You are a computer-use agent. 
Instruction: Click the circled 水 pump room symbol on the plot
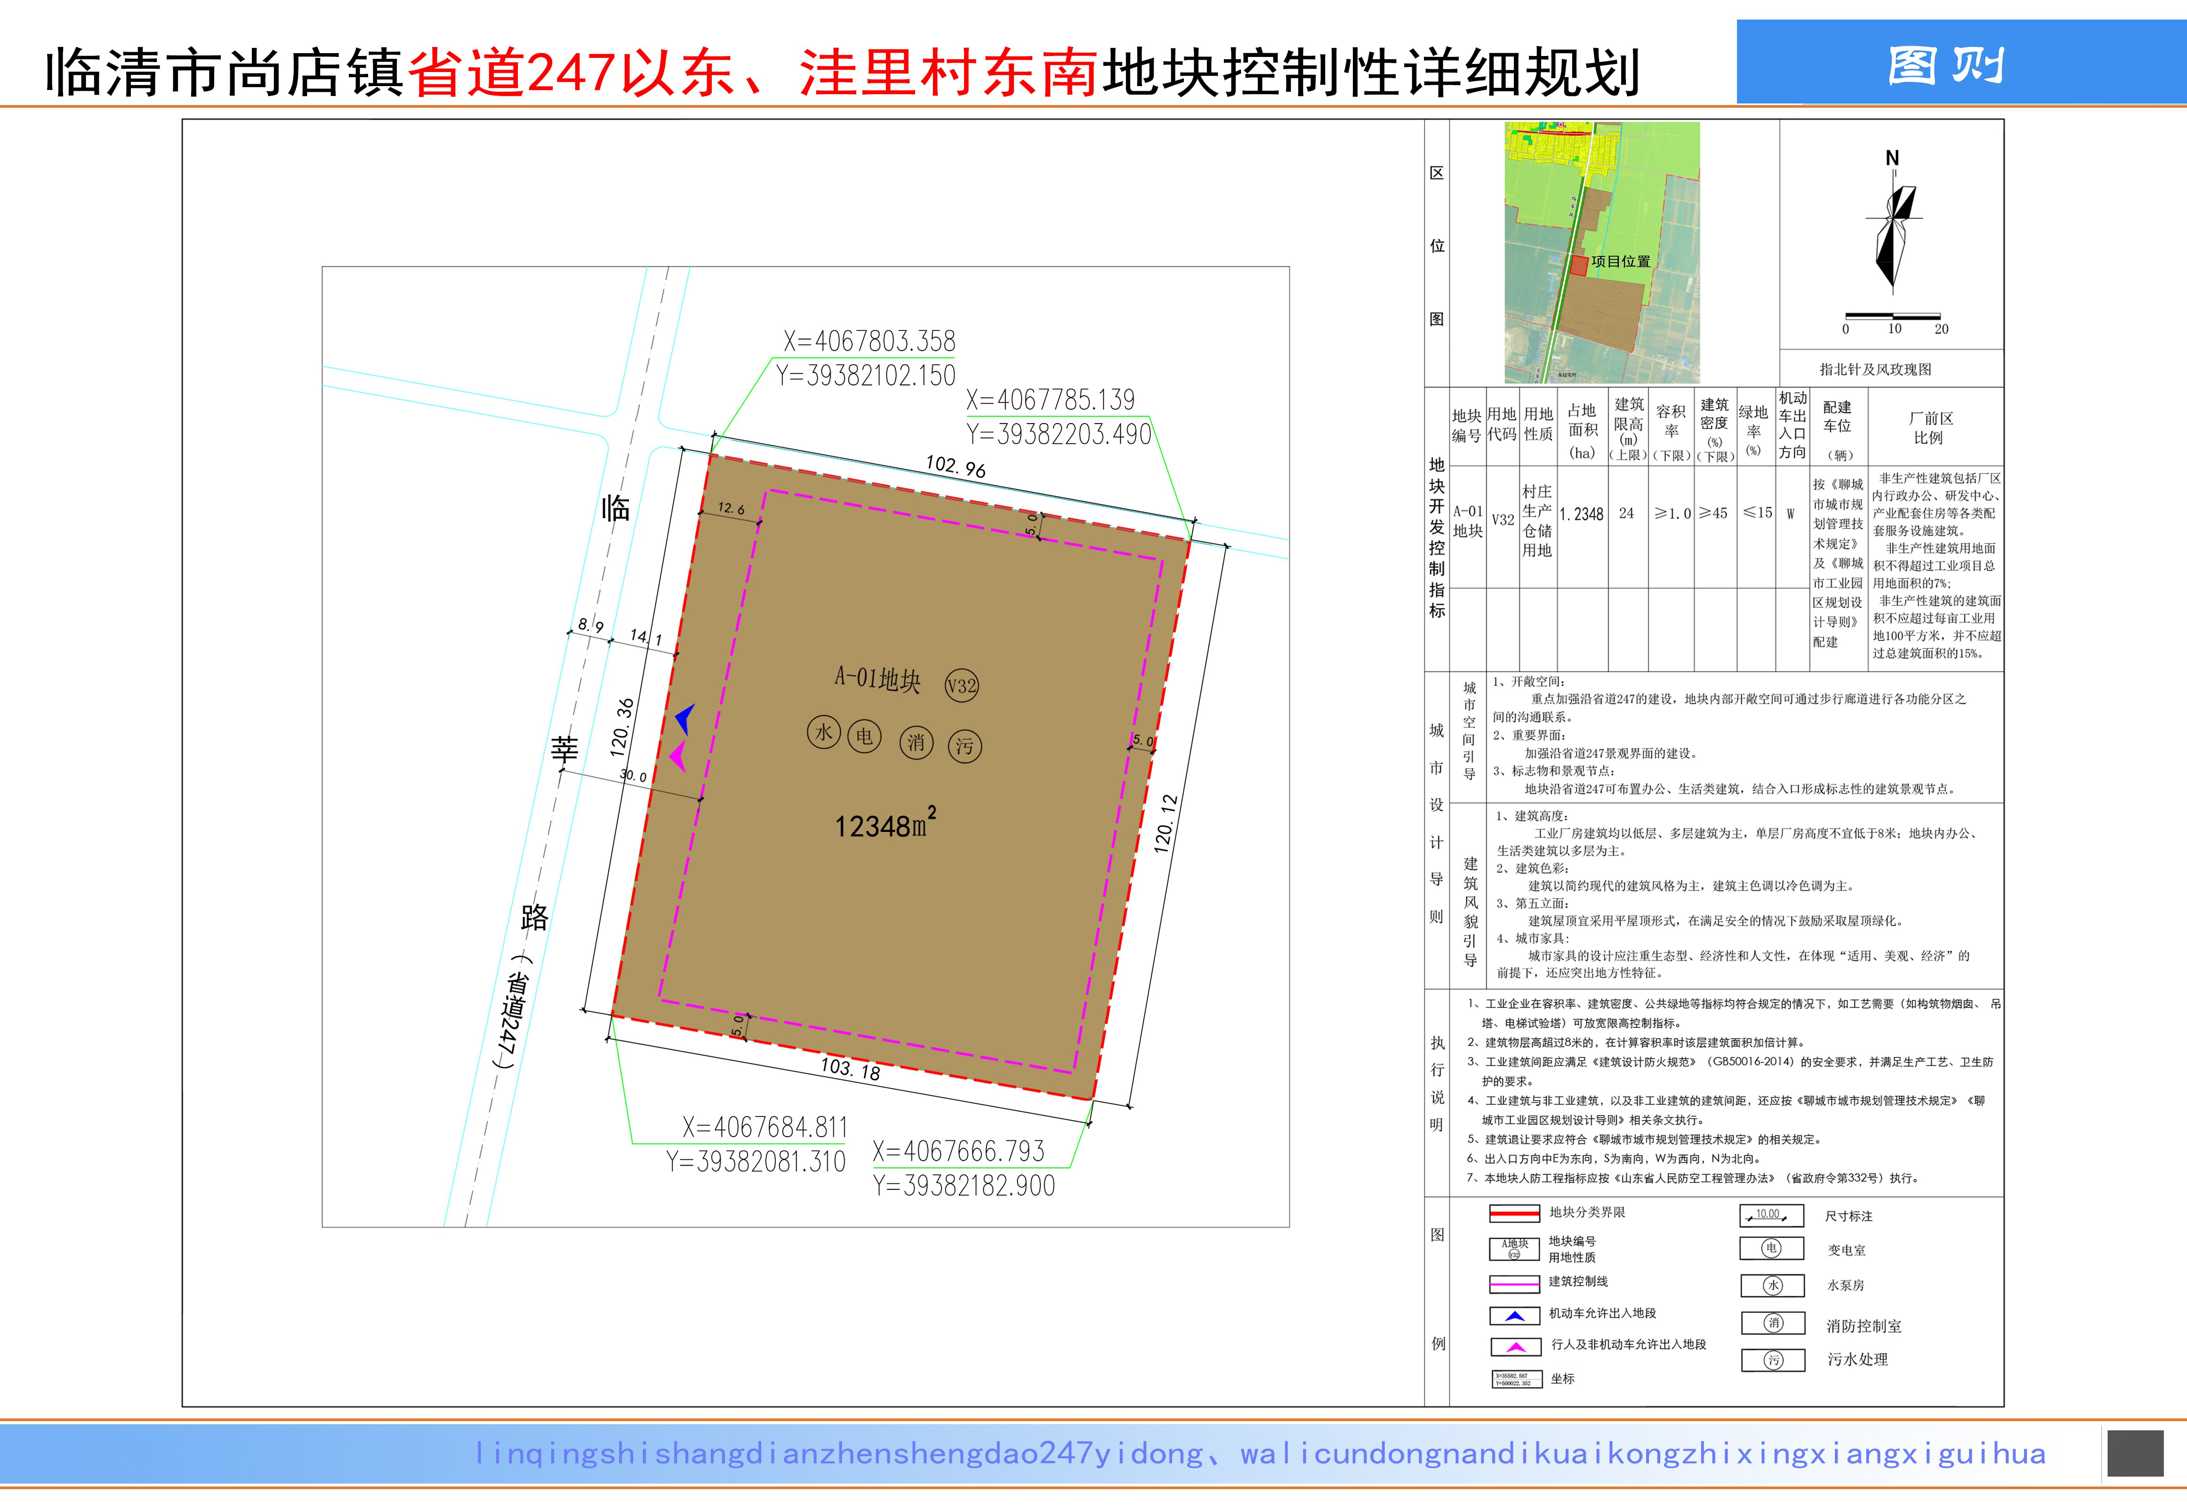[x=824, y=732]
